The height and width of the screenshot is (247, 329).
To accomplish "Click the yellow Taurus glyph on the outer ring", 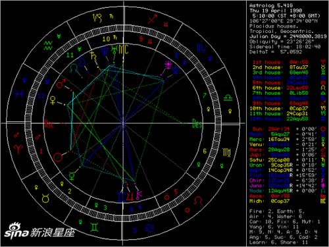I will (46, 198).
